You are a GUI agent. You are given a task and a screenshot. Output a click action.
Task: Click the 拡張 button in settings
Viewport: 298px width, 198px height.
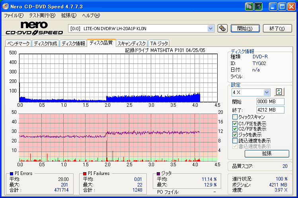(x=267, y=154)
